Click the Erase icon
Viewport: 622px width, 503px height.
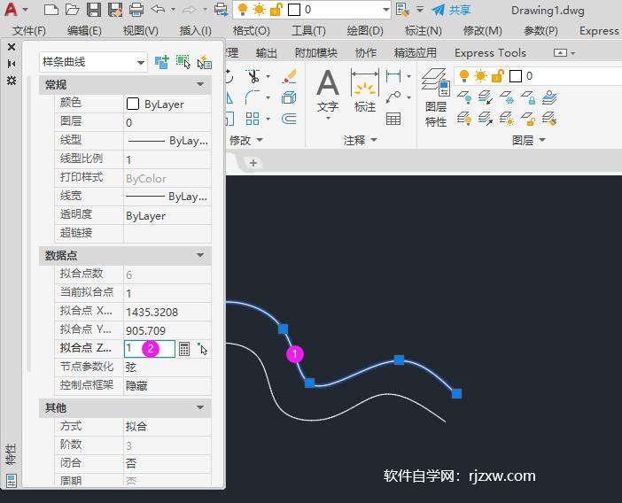(289, 75)
